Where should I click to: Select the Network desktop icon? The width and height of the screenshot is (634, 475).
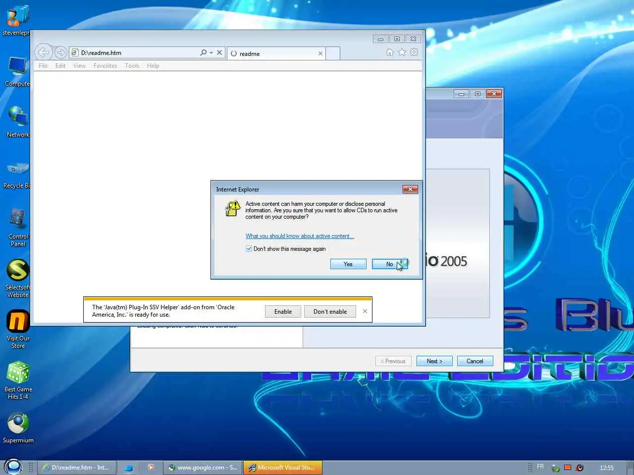click(x=17, y=122)
